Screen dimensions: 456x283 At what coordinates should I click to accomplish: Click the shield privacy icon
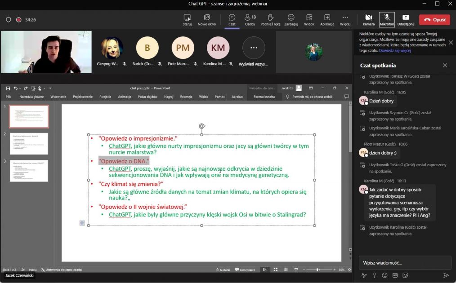click(x=9, y=20)
